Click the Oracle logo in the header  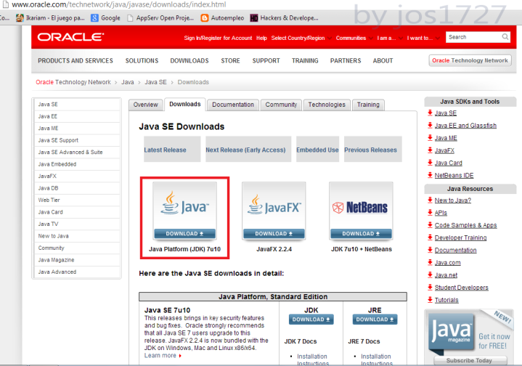tap(70, 36)
